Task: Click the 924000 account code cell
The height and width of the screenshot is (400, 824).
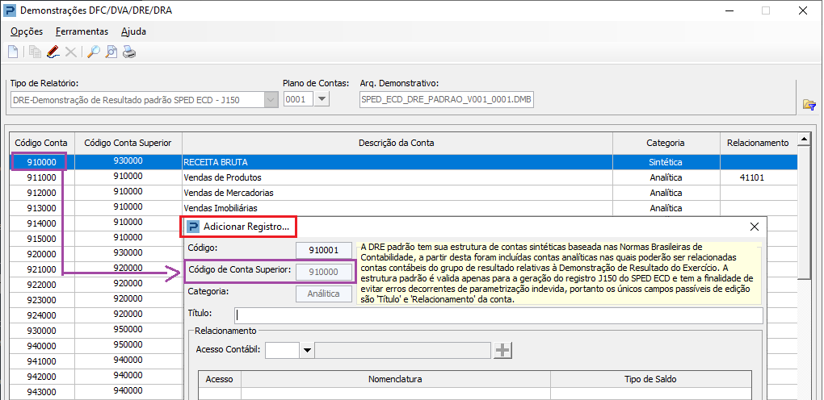Action: (x=41, y=315)
